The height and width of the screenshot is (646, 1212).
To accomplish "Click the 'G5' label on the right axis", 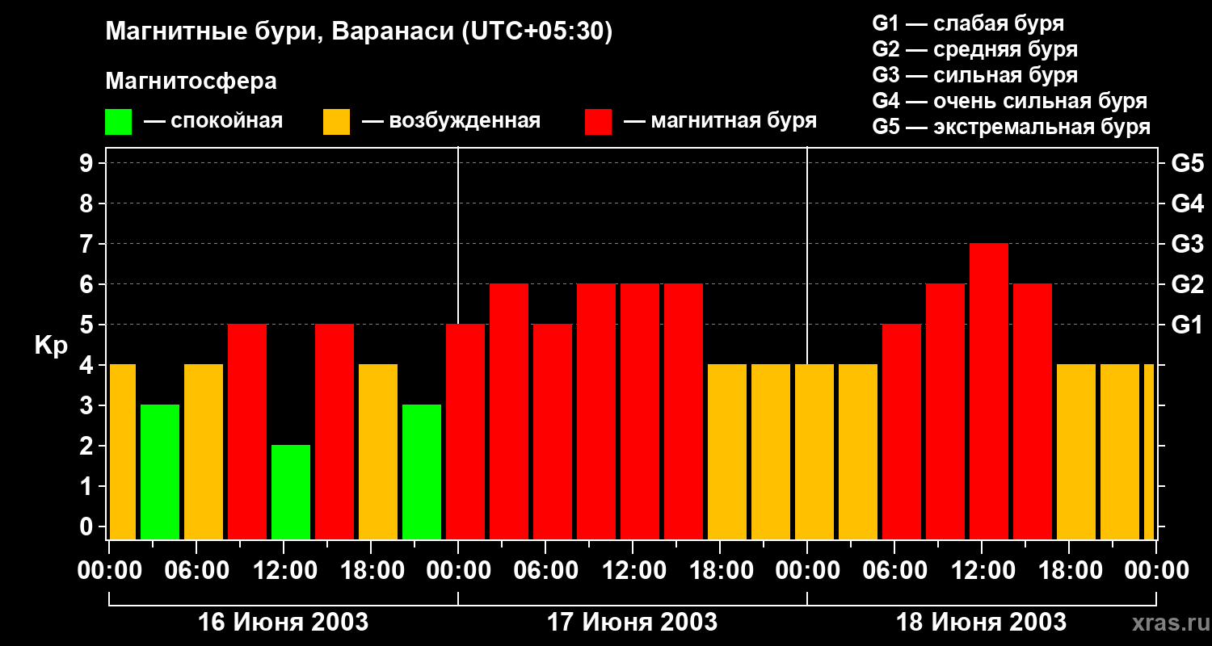I will [1187, 163].
